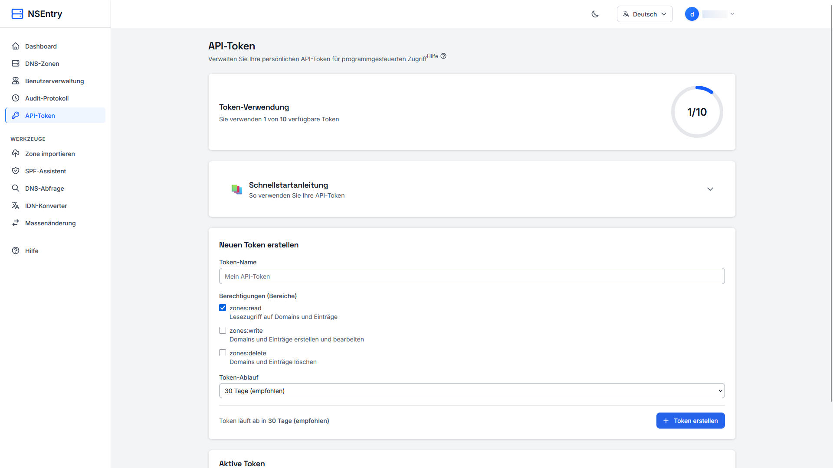Open Benutzerverwaltung in the sidebar
833x468 pixels.
[56, 81]
